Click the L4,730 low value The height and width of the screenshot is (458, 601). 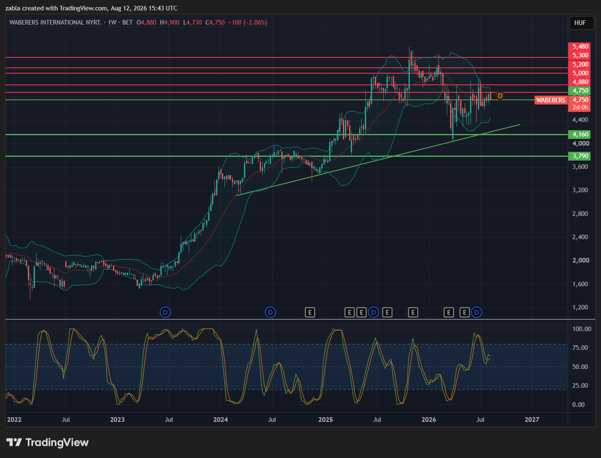coord(192,22)
